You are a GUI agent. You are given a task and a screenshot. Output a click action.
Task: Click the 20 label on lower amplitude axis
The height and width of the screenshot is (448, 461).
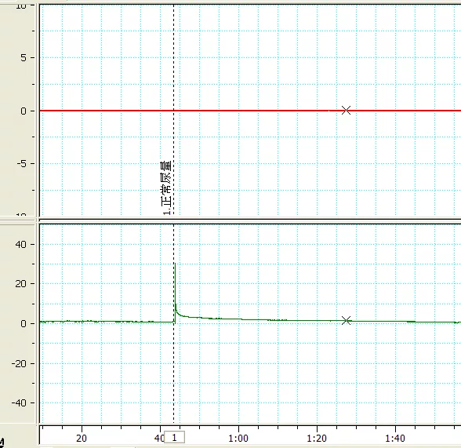pos(21,283)
